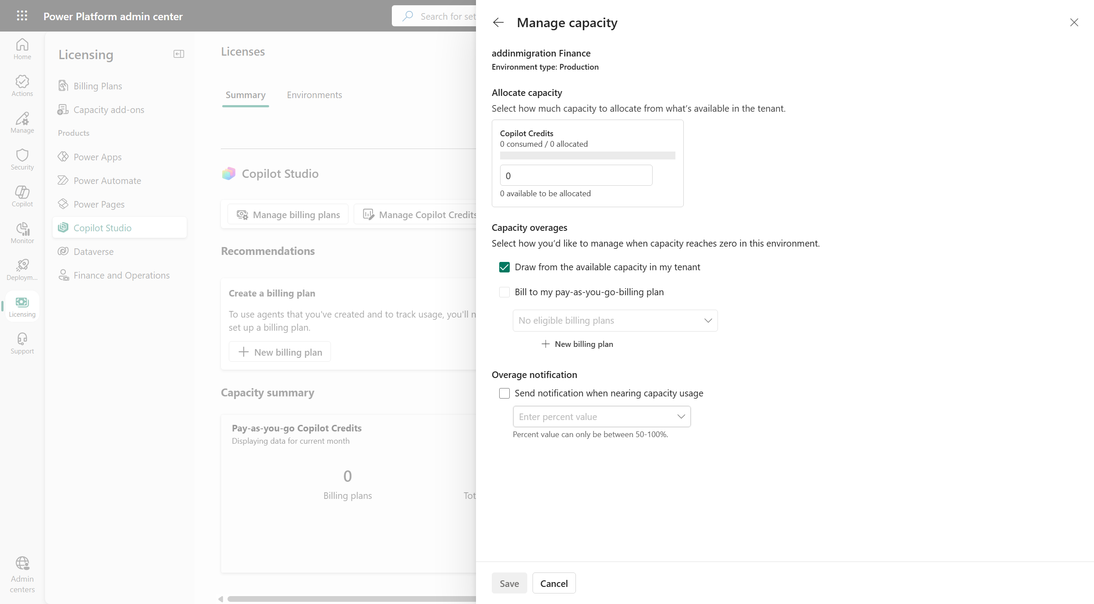Click the Power Pages product icon
Image resolution: width=1094 pixels, height=604 pixels.
tap(63, 204)
